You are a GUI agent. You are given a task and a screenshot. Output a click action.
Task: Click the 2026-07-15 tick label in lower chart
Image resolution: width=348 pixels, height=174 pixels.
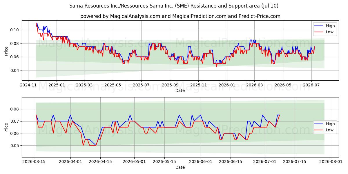[x=295, y=162]
